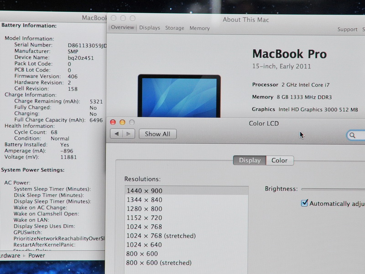Click the GPUSwitch row in AC Power
Screen dimensions: 365x274
pos(28,232)
